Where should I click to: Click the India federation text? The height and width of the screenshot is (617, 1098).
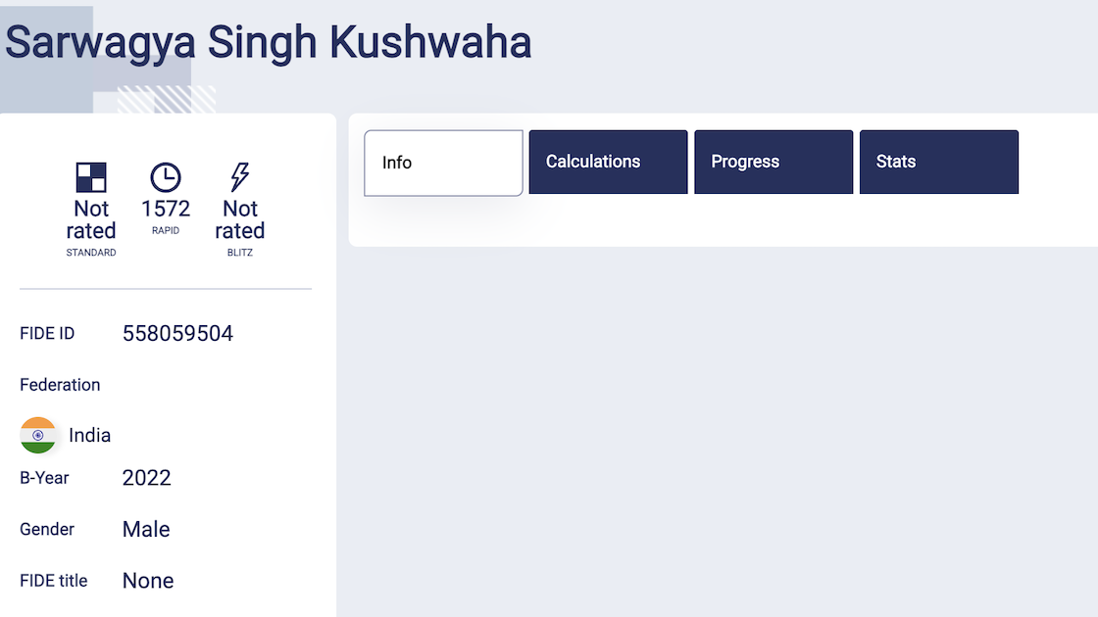click(x=88, y=435)
